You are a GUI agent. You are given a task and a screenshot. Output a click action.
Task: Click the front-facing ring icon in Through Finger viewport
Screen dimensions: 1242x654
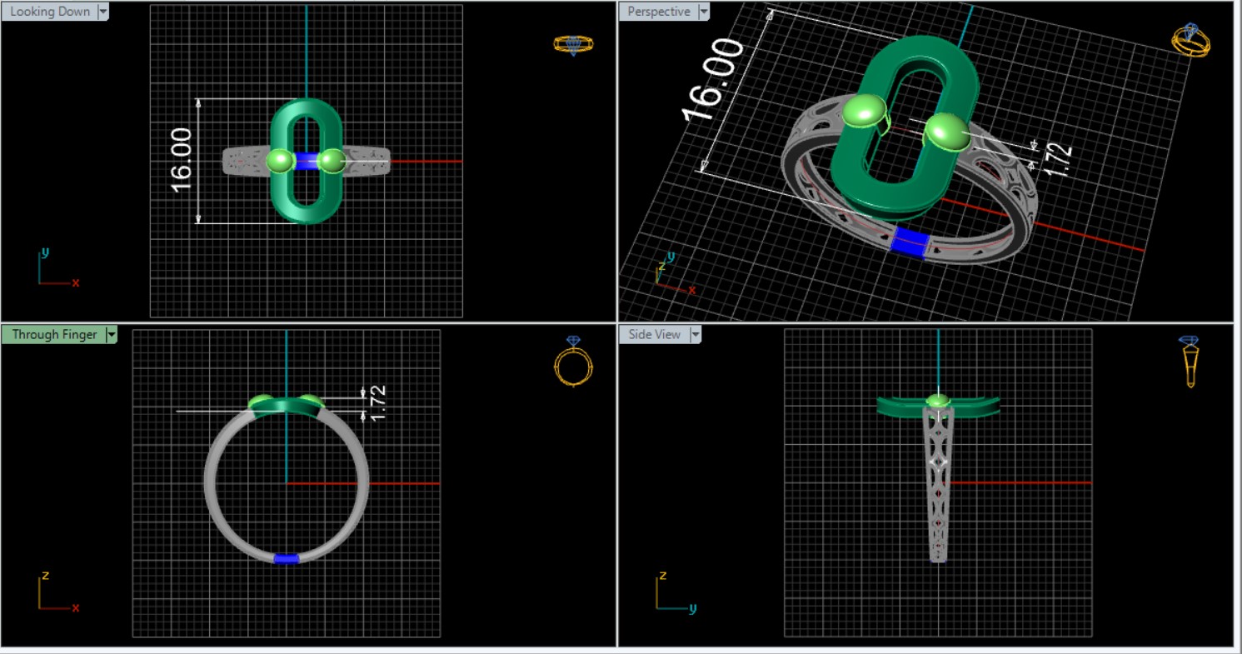coord(573,361)
